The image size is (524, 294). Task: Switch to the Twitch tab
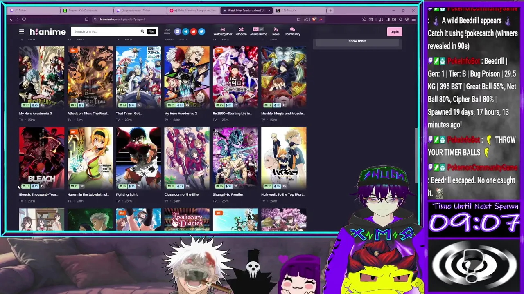(34, 10)
